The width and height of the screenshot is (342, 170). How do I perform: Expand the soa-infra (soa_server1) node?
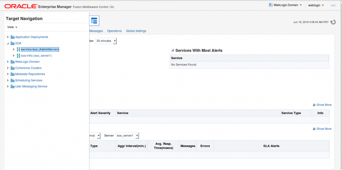click(14, 56)
